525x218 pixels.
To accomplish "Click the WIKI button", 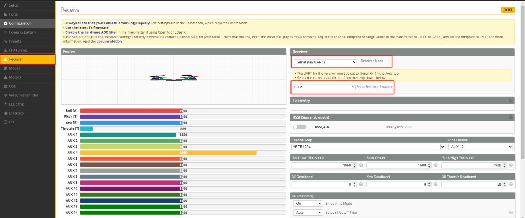I will (508, 10).
